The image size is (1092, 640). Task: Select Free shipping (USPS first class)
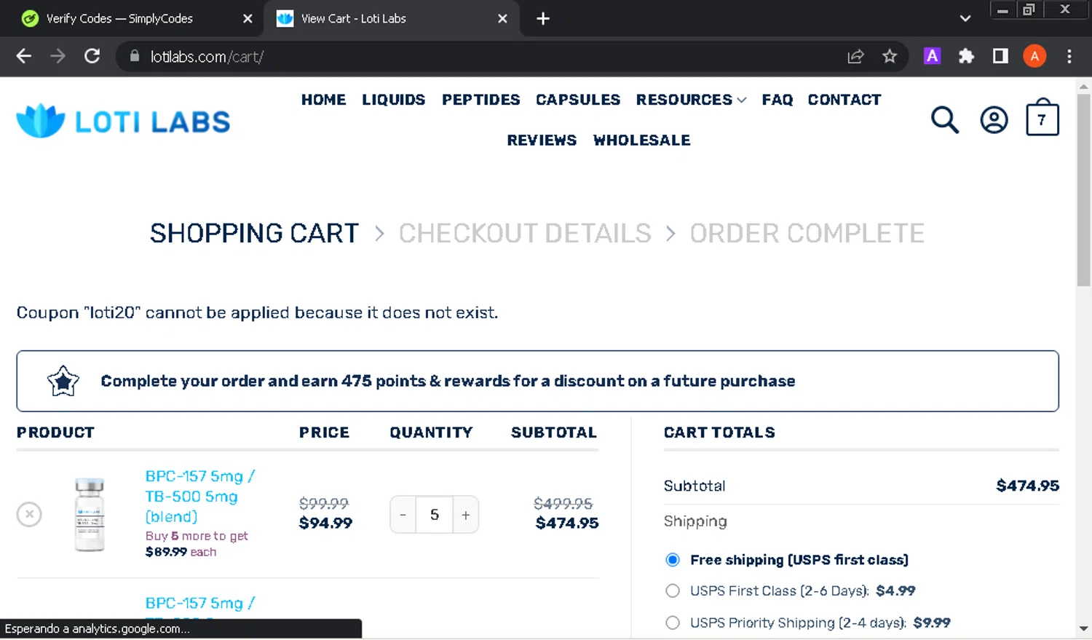(673, 560)
